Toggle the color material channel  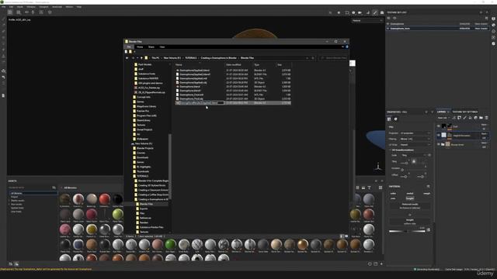click(x=394, y=193)
